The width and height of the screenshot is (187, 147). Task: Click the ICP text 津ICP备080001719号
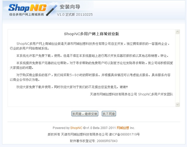[x=124, y=134]
